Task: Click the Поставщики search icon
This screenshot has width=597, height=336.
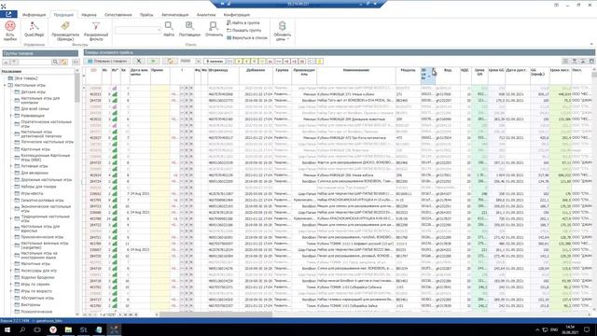Action: pos(189,26)
